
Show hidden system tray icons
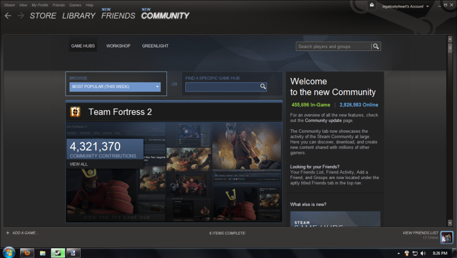399,253
